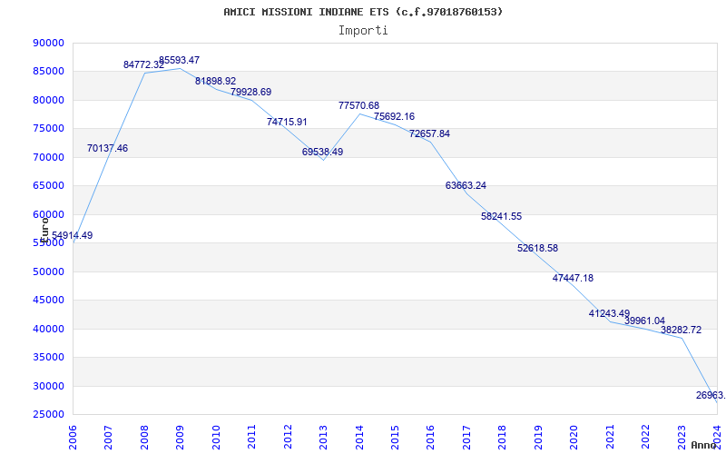Click the 90000 y-axis tick label

[48, 43]
